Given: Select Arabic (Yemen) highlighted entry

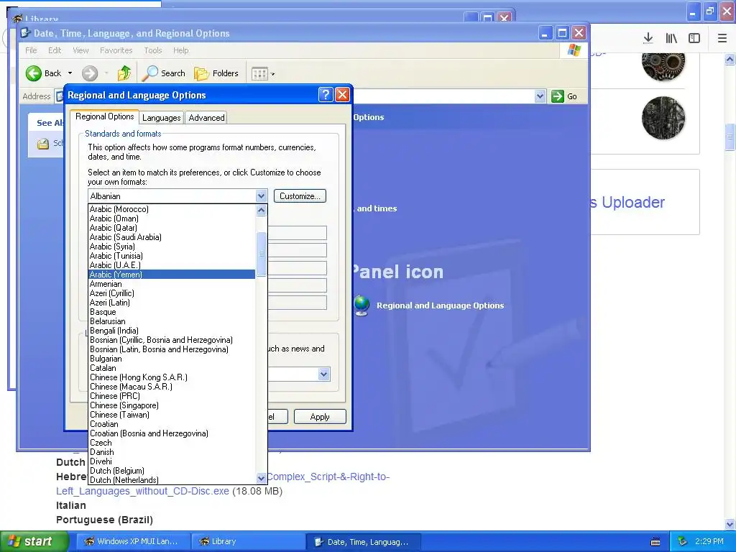Looking at the screenshot, I should (x=172, y=275).
